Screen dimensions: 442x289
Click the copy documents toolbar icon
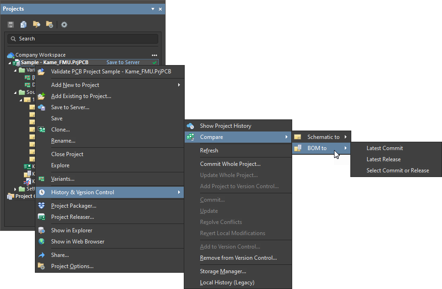tap(23, 25)
